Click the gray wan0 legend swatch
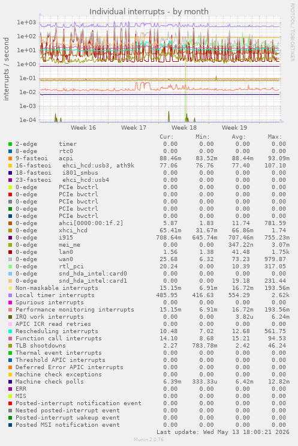Screen dimensions: 298x446 (10, 259)
